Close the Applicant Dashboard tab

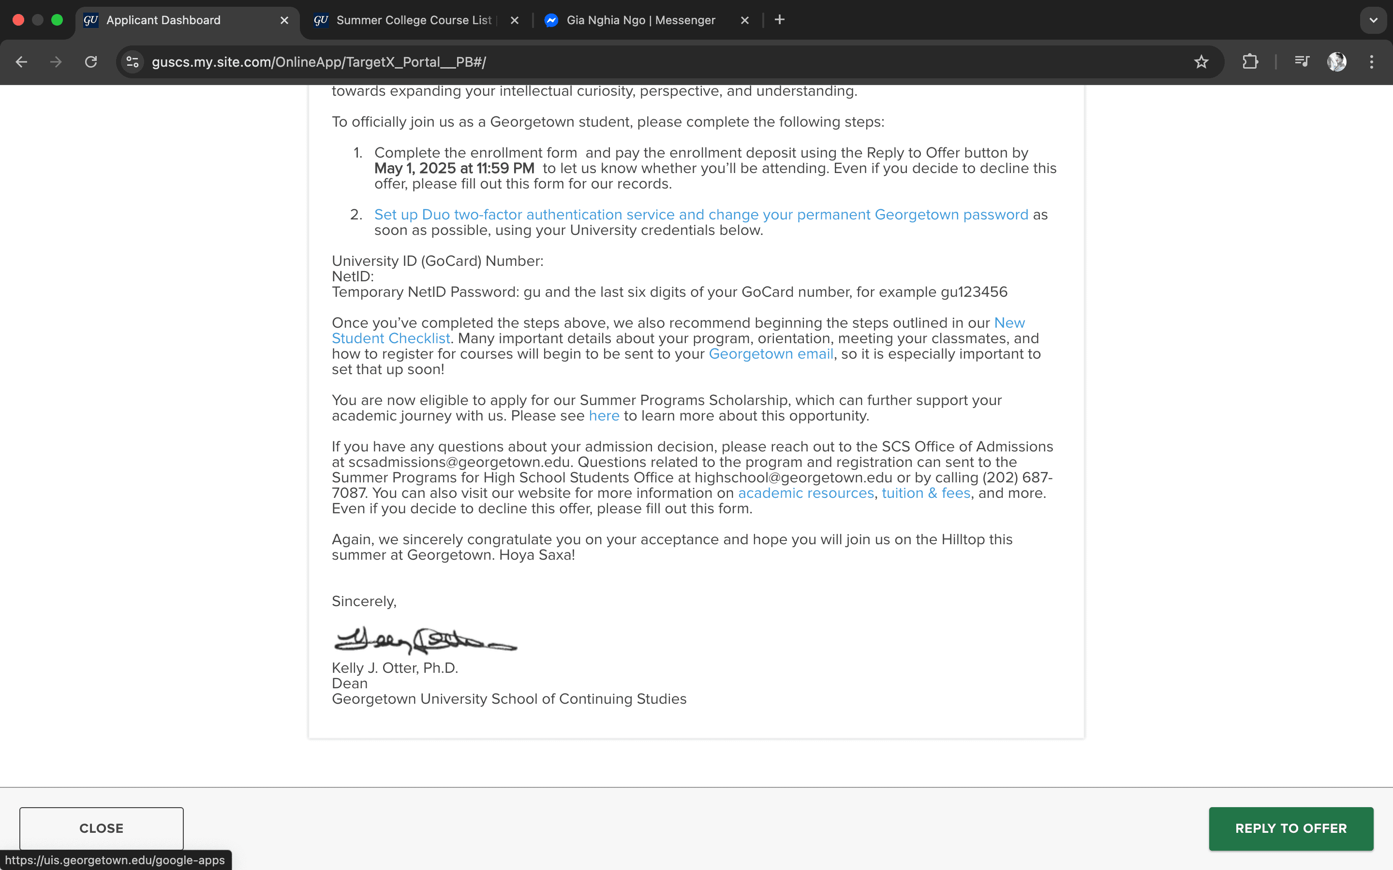[284, 20]
